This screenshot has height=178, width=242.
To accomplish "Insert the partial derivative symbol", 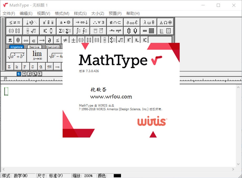I will (49, 40).
